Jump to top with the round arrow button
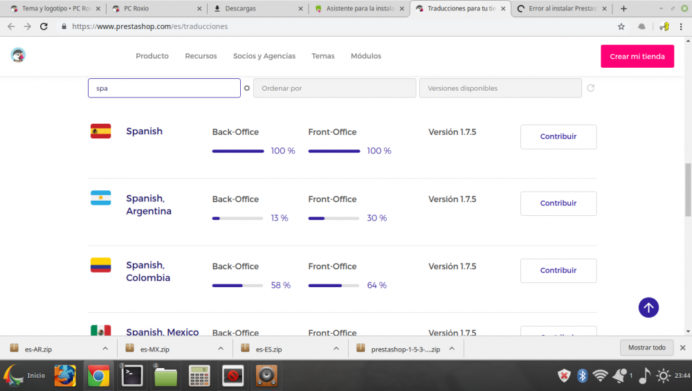692x391 pixels. point(648,307)
